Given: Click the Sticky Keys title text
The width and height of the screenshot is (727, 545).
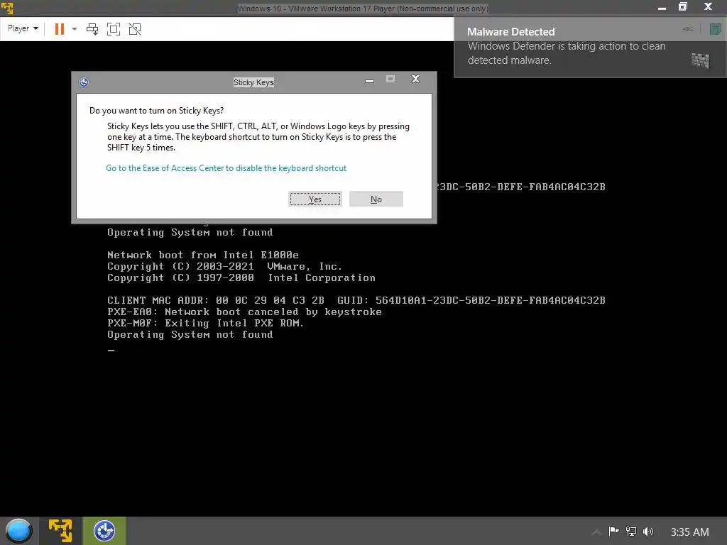Looking at the screenshot, I should (x=253, y=82).
